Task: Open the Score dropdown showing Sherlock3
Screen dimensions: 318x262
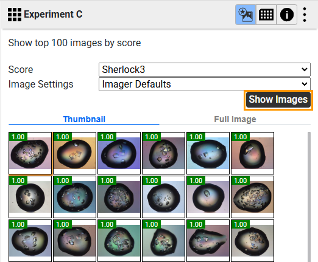Action: [x=205, y=69]
